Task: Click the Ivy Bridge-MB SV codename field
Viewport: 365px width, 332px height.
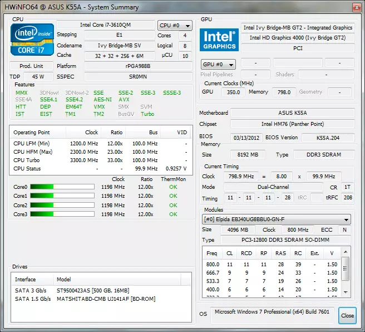Action: point(120,46)
